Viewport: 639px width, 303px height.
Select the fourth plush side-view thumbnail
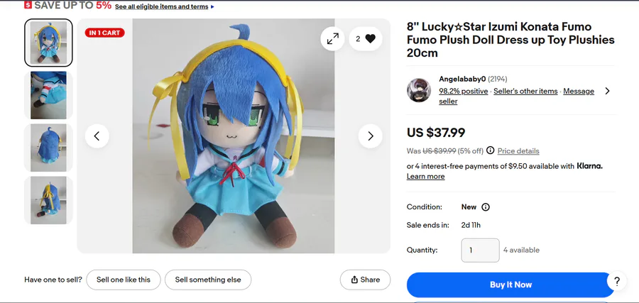click(x=48, y=200)
